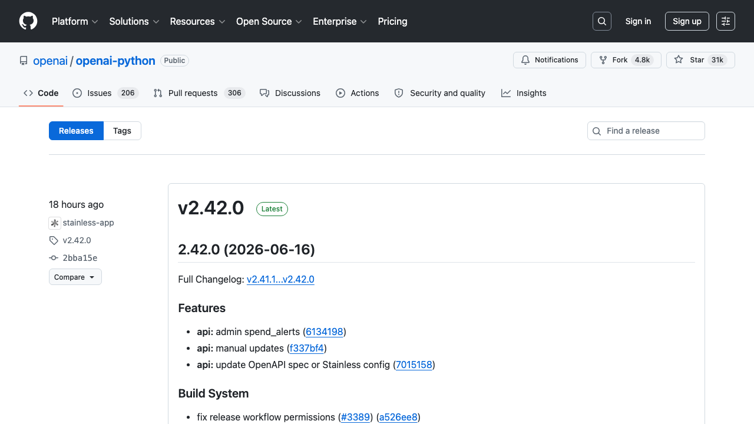
Task: Open commit a526ee8 link
Action: click(x=398, y=417)
